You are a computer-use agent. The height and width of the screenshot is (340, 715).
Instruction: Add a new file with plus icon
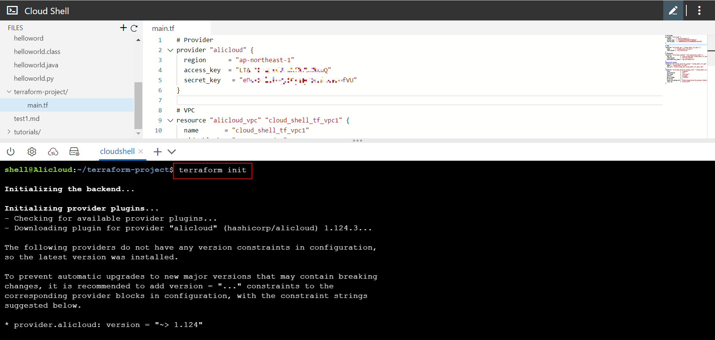pyautogui.click(x=123, y=28)
